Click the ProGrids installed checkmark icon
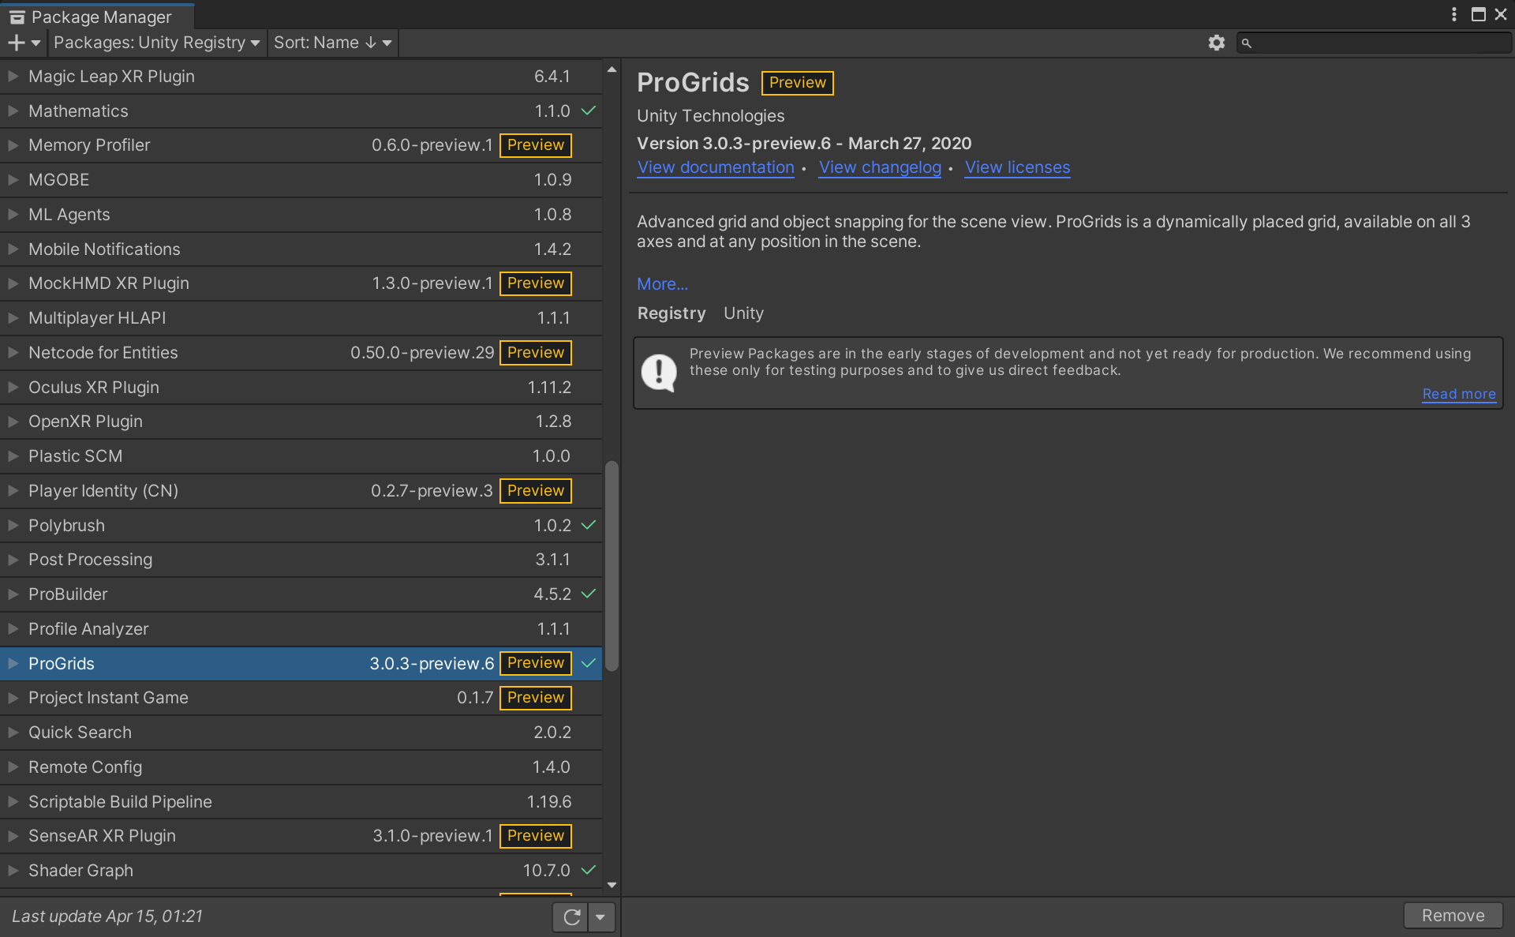Screen dimensions: 1515x937 [x=589, y=662]
